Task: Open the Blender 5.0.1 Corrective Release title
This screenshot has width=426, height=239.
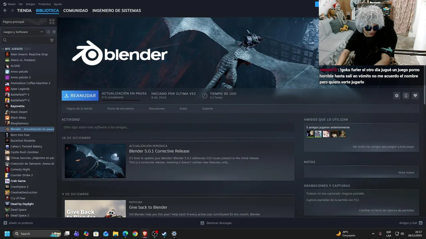Action: pos(159,151)
